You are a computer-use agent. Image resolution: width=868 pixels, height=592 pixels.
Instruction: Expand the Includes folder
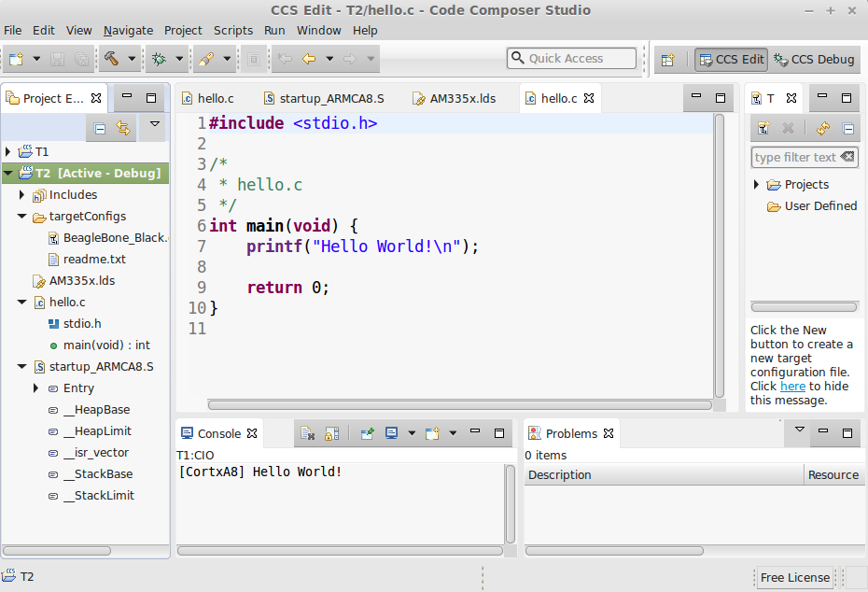pyautogui.click(x=21, y=194)
